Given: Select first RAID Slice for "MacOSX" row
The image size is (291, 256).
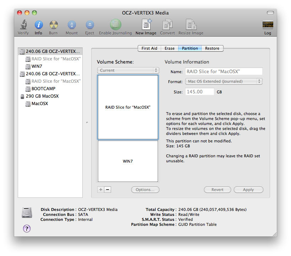Looking at the screenshot, I should tap(50, 59).
